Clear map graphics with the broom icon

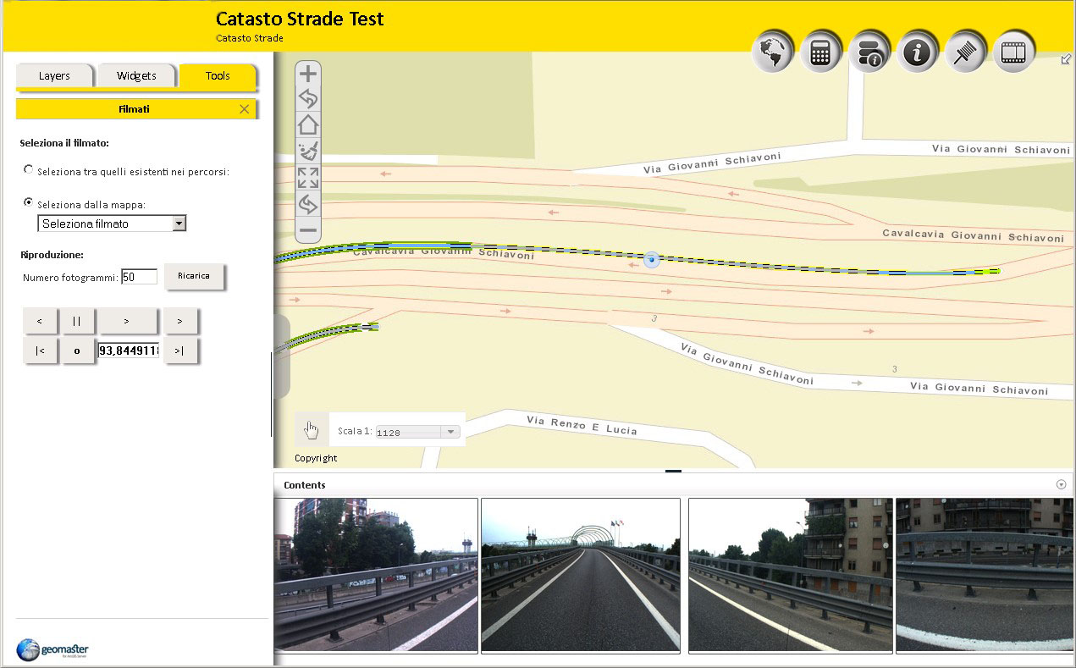(x=308, y=152)
